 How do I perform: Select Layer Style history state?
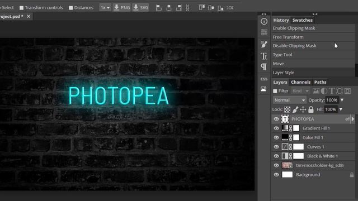pos(313,73)
